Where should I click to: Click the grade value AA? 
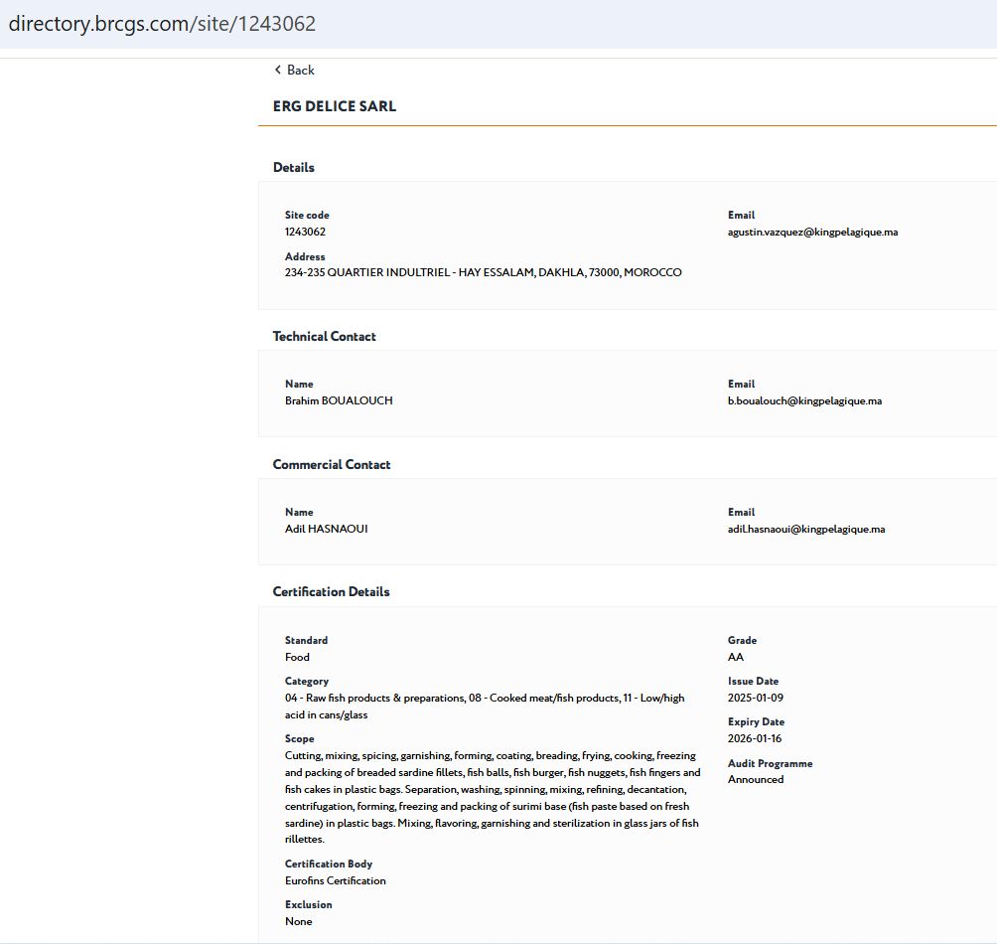(x=736, y=657)
